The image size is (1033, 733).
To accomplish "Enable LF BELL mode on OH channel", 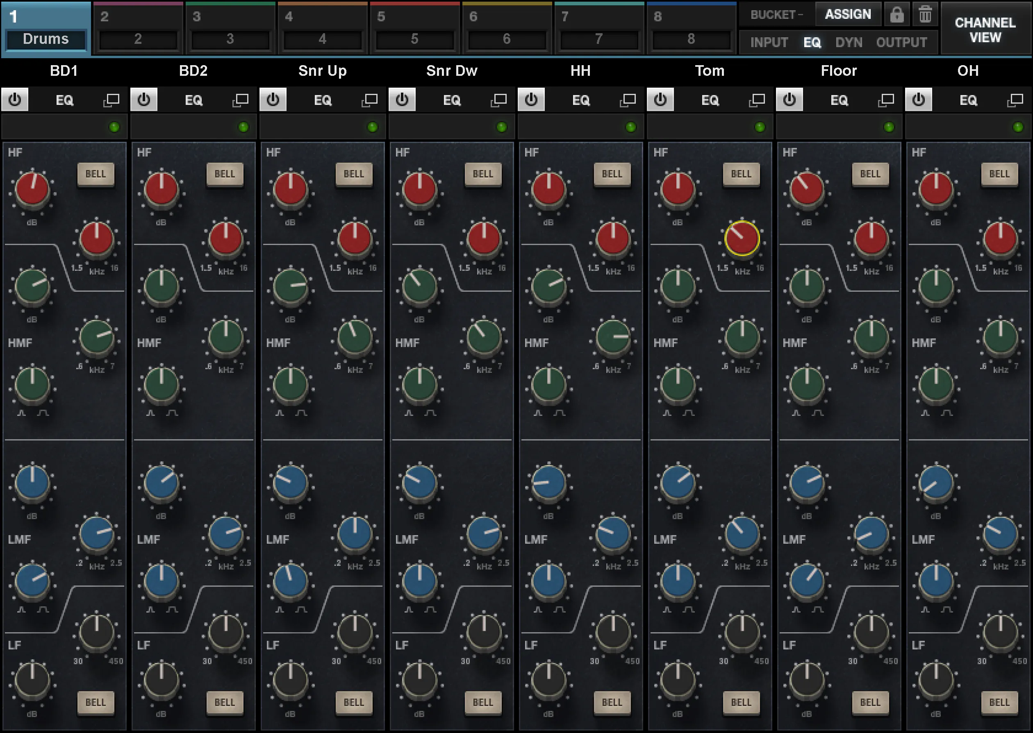I will [999, 703].
